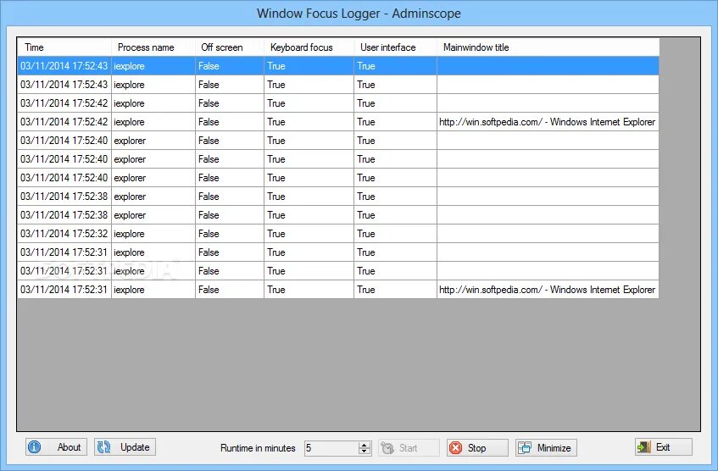Click the Minimize windows icon
Screen dimensions: 718x471
point(525,447)
